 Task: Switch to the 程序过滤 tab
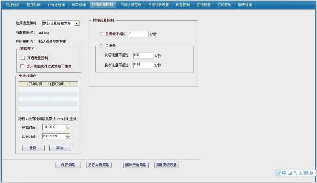(34, 5)
